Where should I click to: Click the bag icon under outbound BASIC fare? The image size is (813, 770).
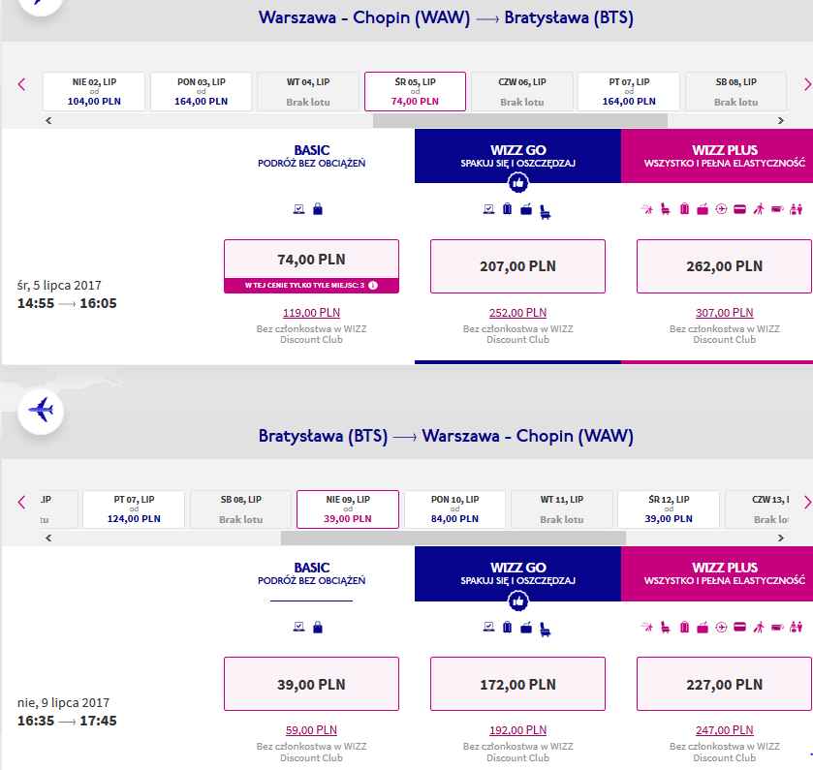318,209
